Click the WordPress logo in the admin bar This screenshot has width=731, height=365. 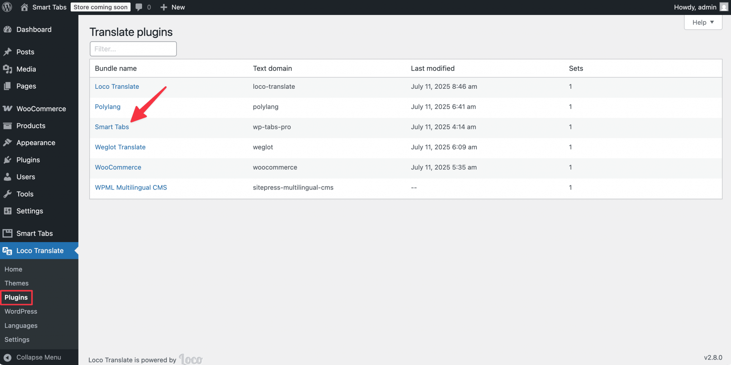pos(7,7)
